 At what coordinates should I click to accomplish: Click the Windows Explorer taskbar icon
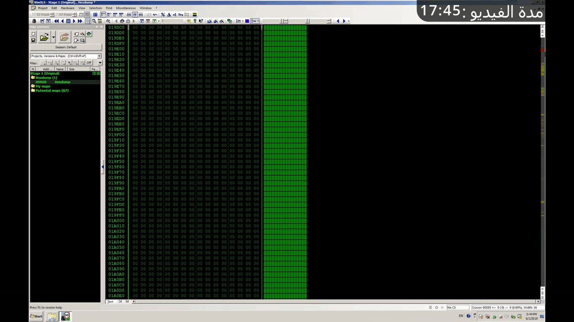52,316
